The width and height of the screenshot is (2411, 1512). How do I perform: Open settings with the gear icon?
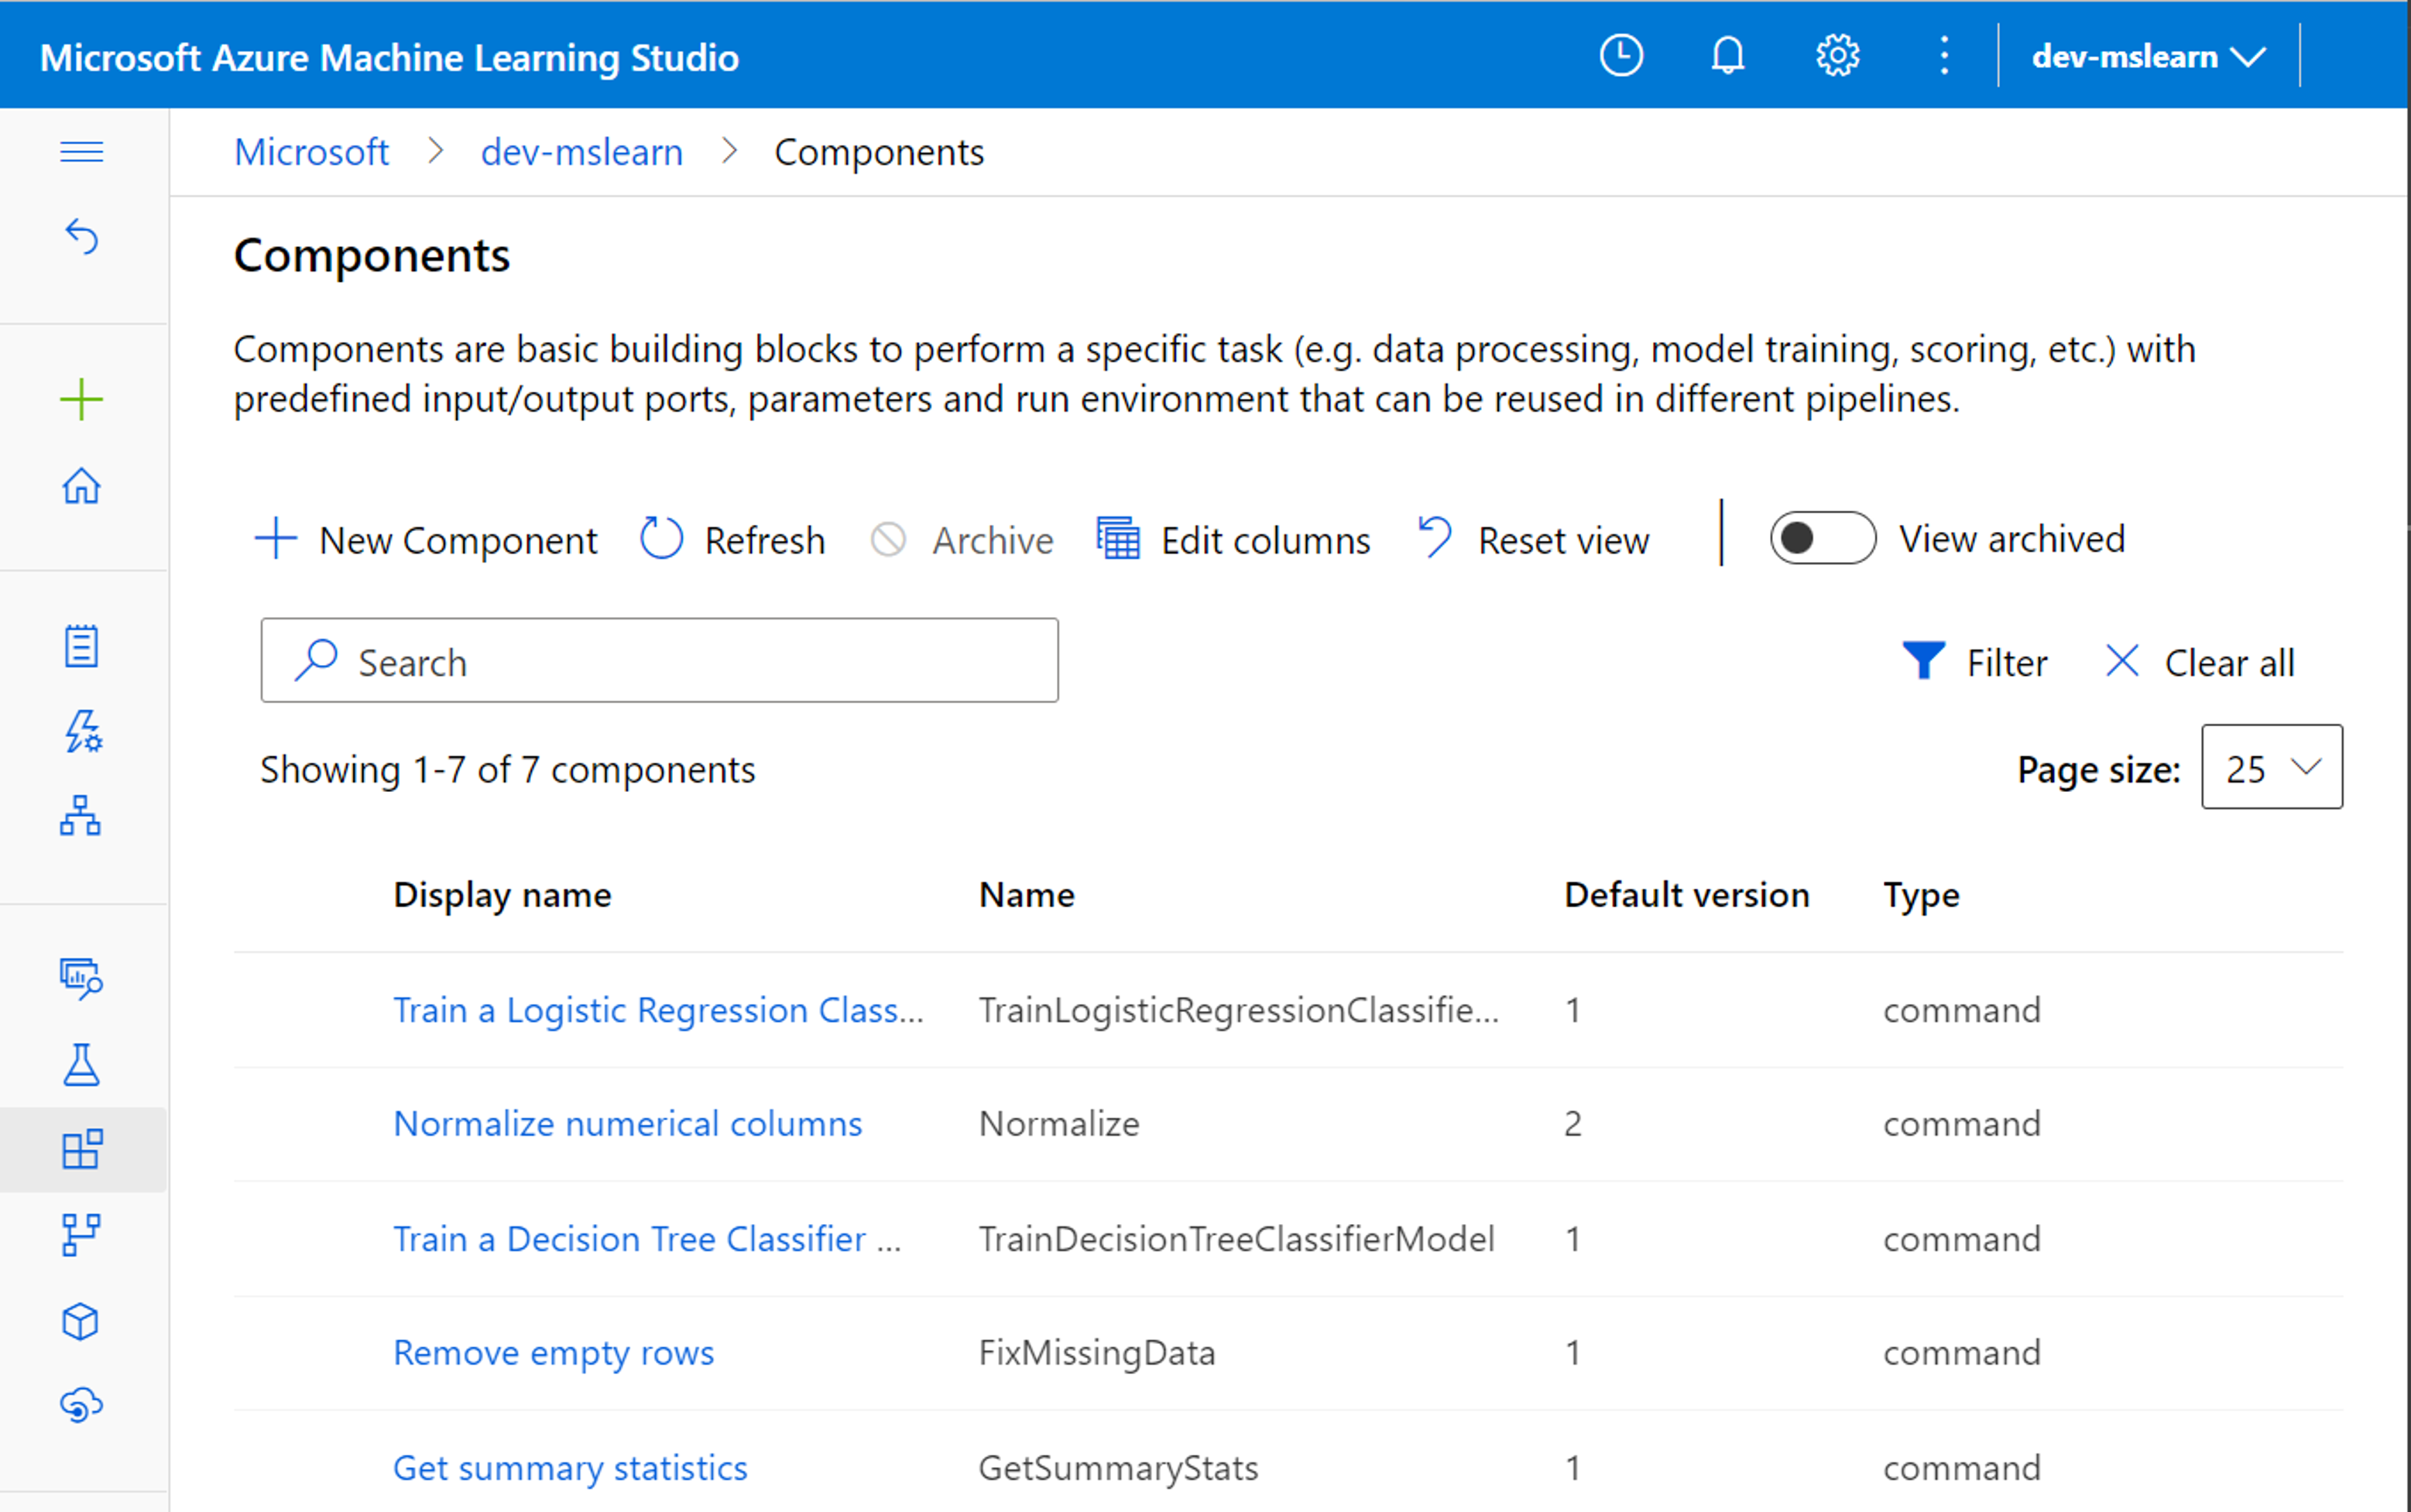tap(1837, 55)
